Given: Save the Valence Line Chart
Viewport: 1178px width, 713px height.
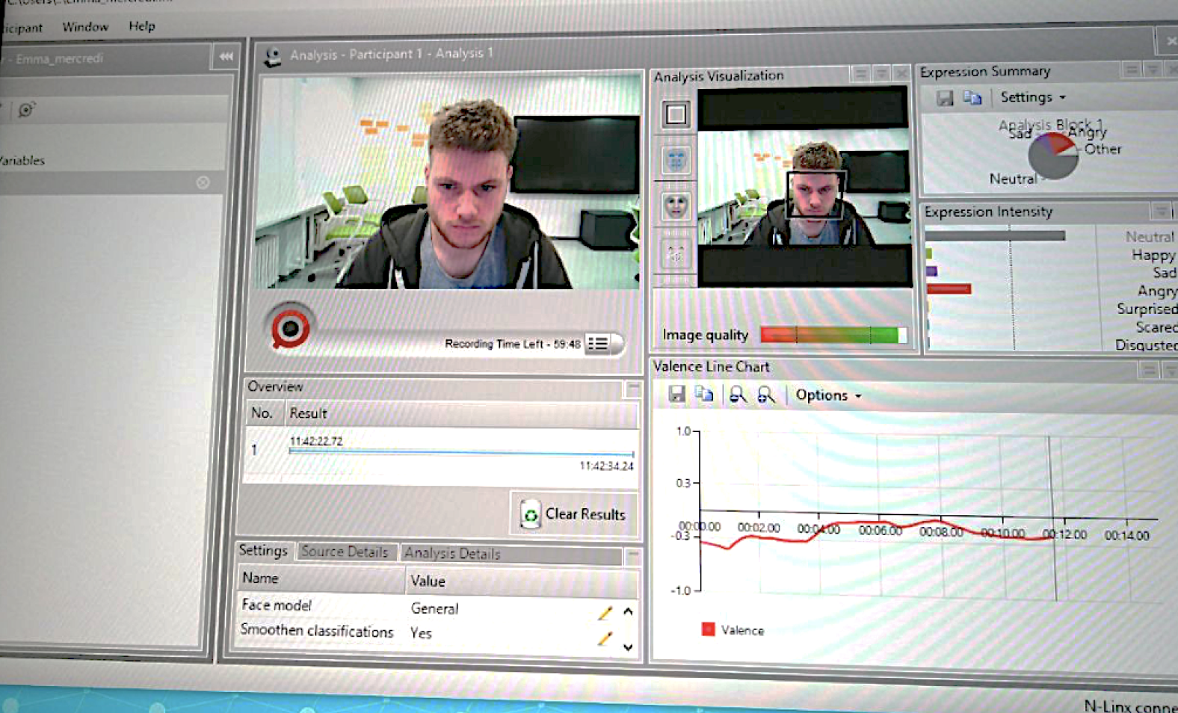Looking at the screenshot, I should click(676, 394).
